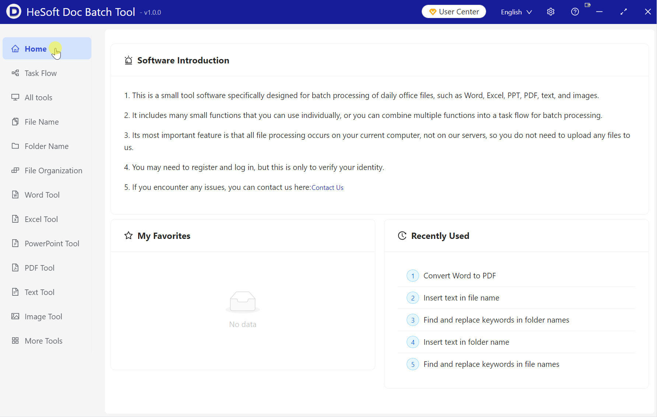Click the HeSoft app logo icon

14,12
